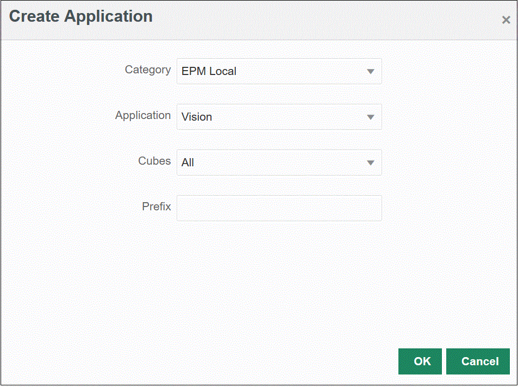The width and height of the screenshot is (518, 387).
Task: Click the EPM Local category value
Action: (x=209, y=71)
